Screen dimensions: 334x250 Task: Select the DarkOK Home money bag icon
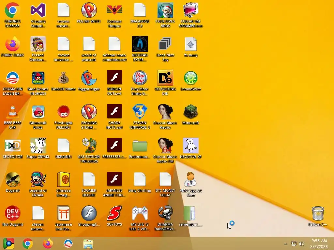pos(64,78)
